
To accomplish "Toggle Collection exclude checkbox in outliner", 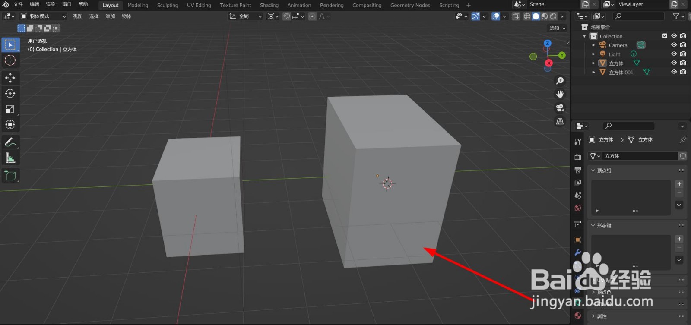I will click(x=665, y=36).
